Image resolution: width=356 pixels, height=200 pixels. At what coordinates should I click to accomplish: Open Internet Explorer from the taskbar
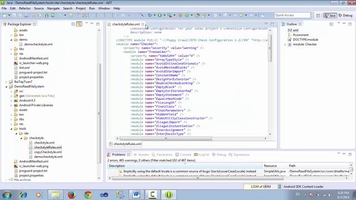[23, 194]
